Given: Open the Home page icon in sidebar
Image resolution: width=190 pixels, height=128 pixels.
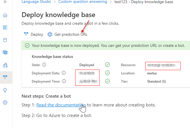Looking at the screenshot, I should point(5,15).
